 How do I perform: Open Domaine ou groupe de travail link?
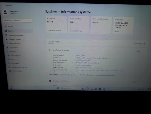pos(69,75)
